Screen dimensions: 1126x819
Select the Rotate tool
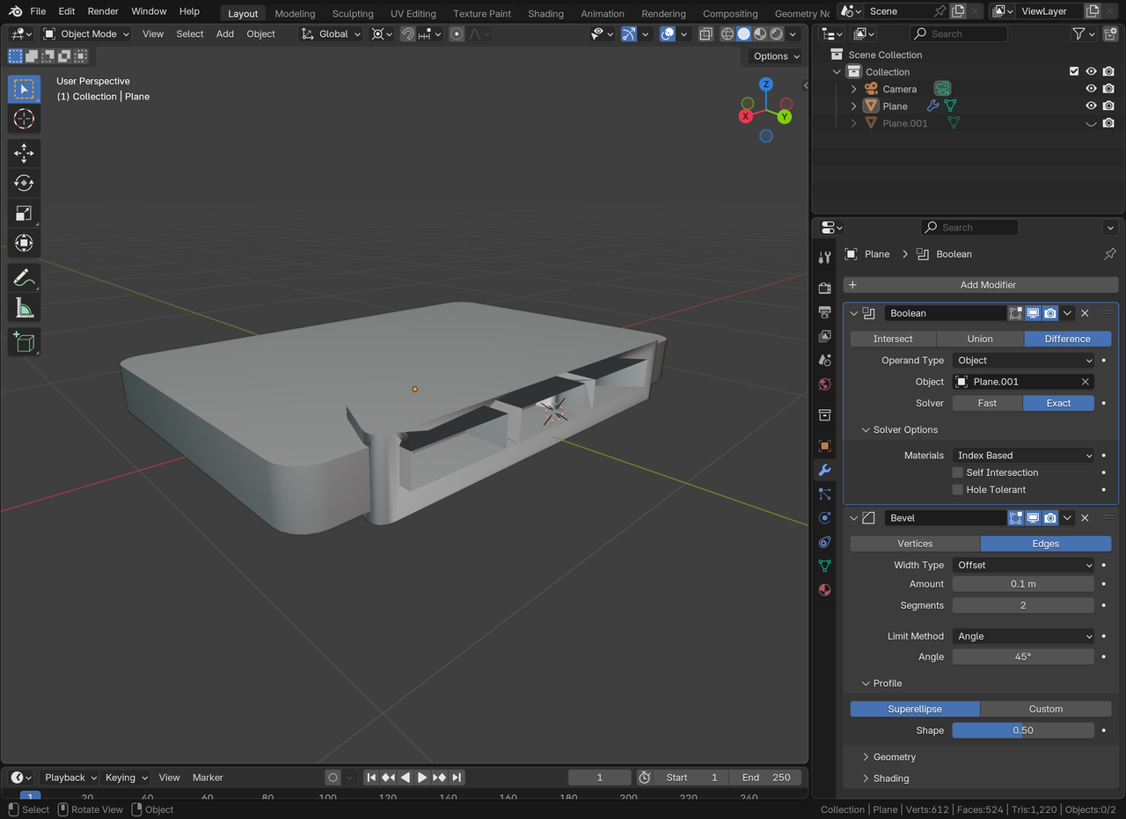24,183
